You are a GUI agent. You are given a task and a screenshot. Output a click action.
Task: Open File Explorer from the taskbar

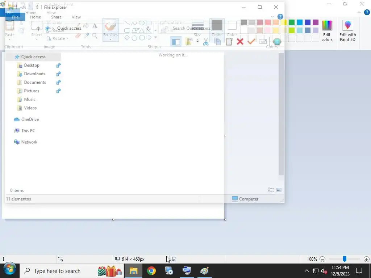point(133,271)
